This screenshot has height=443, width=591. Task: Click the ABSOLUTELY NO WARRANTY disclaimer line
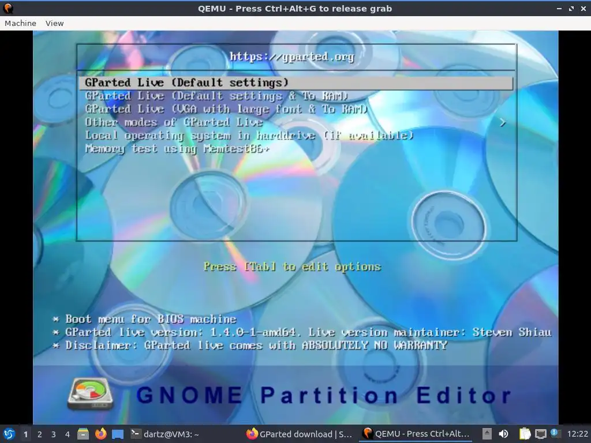coord(250,346)
